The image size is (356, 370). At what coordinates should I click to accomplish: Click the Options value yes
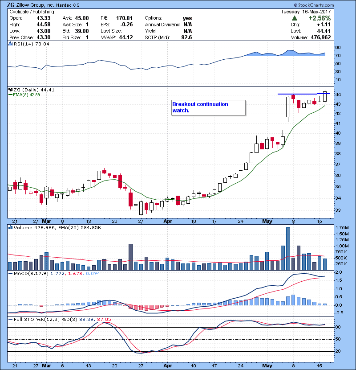coord(187,18)
